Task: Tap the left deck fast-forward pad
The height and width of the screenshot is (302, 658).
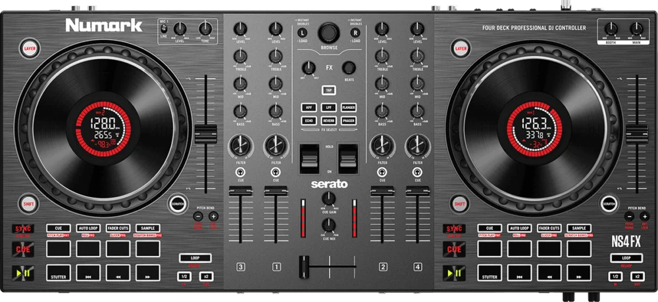Action: [x=147, y=272]
